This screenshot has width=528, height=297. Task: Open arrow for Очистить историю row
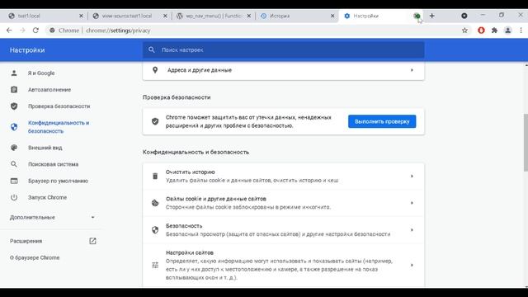pyautogui.click(x=412, y=176)
